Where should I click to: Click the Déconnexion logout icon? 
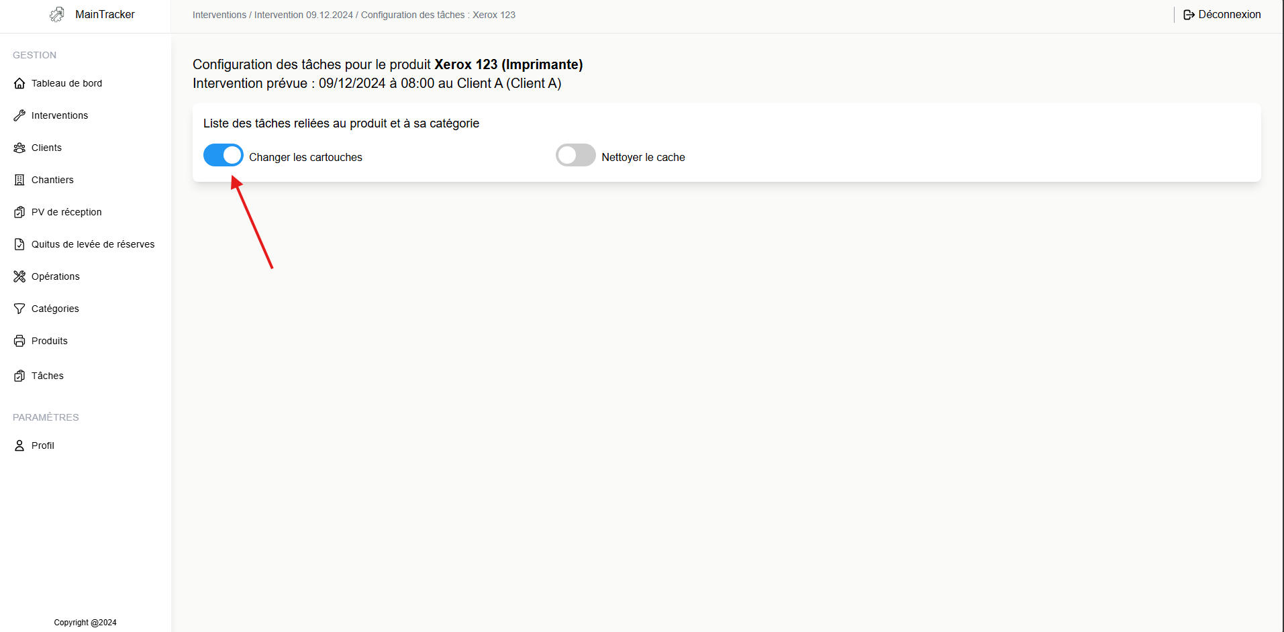click(x=1189, y=15)
